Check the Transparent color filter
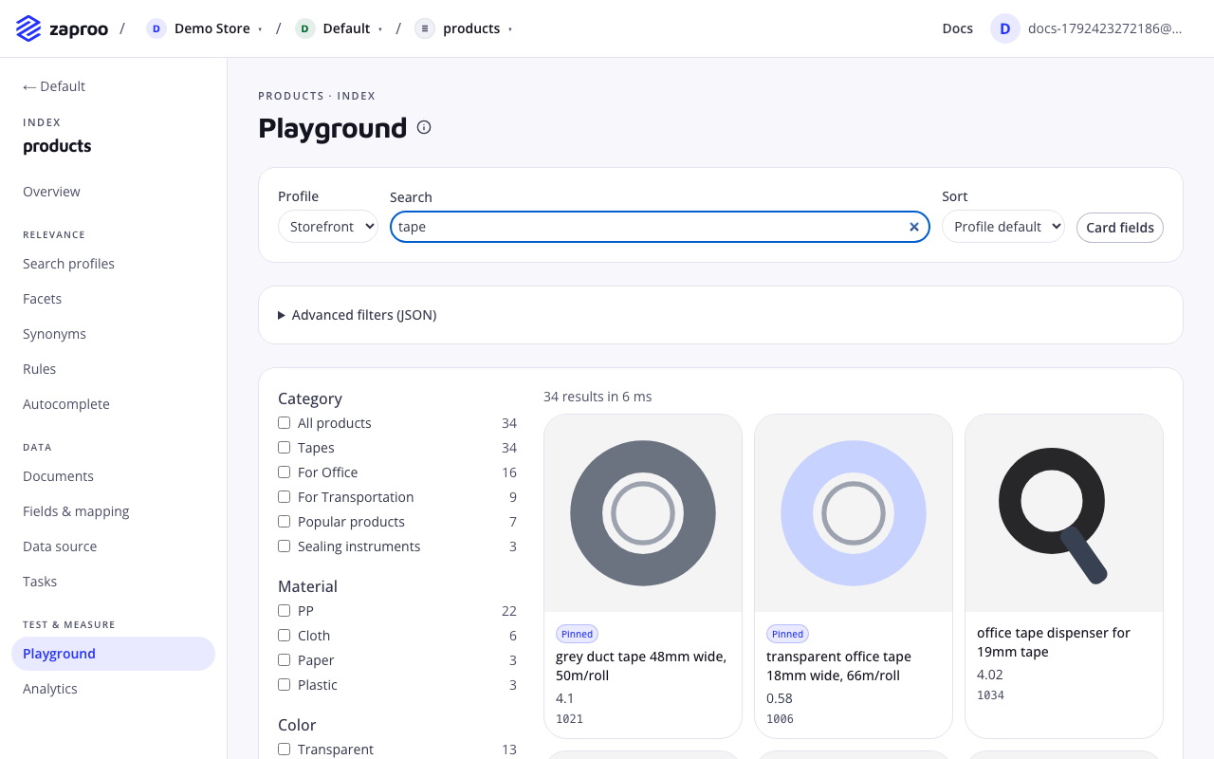 pos(284,750)
